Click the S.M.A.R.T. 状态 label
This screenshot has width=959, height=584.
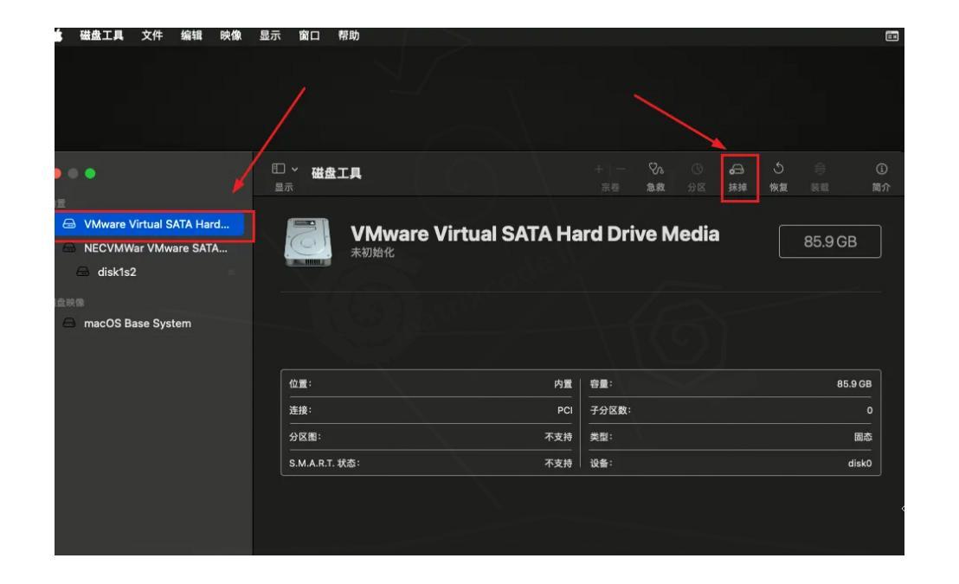(325, 463)
